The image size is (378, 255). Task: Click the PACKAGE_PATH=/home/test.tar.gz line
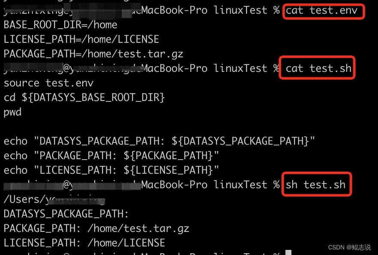[93, 54]
